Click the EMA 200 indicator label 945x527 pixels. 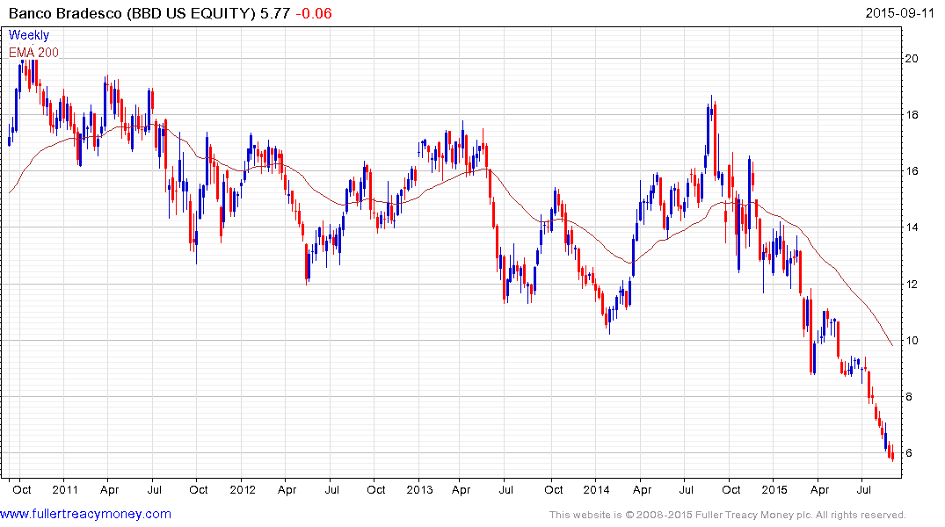click(34, 53)
